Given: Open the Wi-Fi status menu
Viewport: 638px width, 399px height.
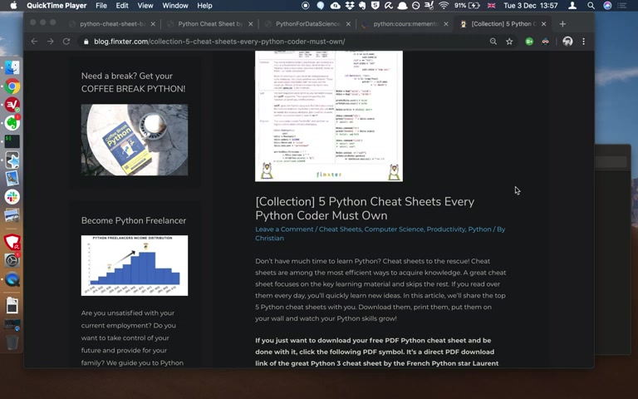Looking at the screenshot, I should click(x=444, y=6).
